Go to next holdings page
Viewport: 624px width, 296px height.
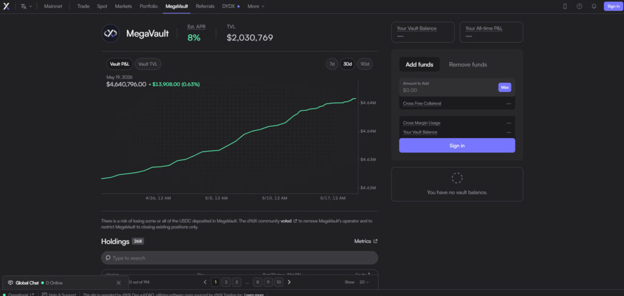tap(289, 282)
